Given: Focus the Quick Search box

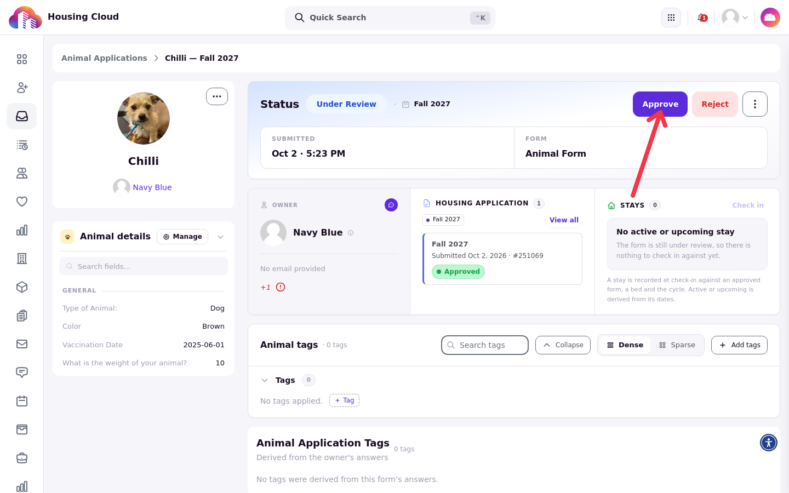Looking at the screenshot, I should click(x=390, y=18).
